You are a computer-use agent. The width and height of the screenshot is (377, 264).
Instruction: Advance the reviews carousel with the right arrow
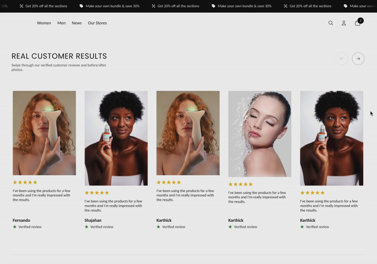point(358,58)
